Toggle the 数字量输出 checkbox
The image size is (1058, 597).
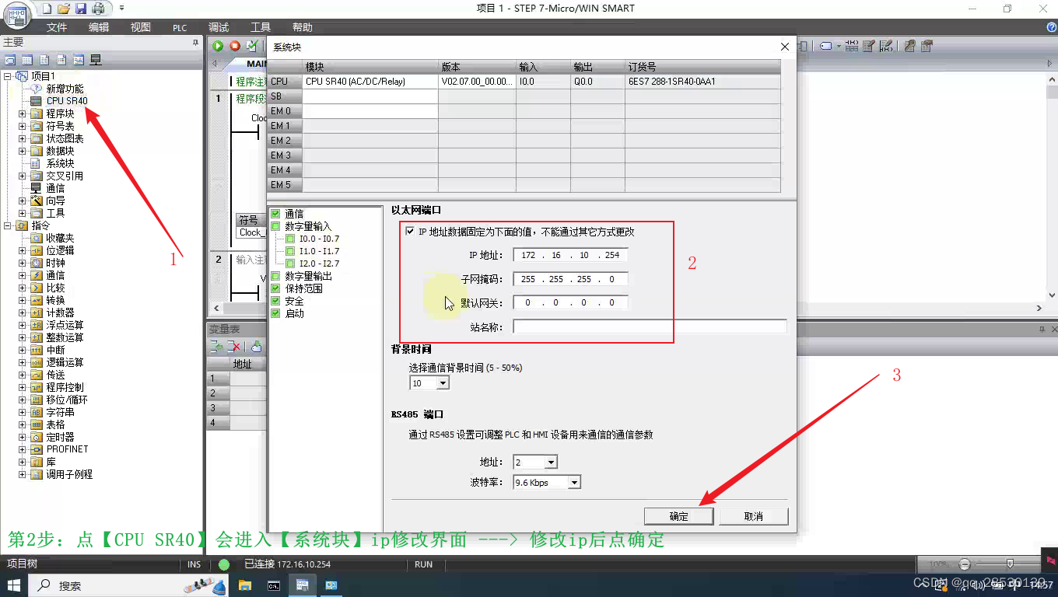tap(275, 276)
